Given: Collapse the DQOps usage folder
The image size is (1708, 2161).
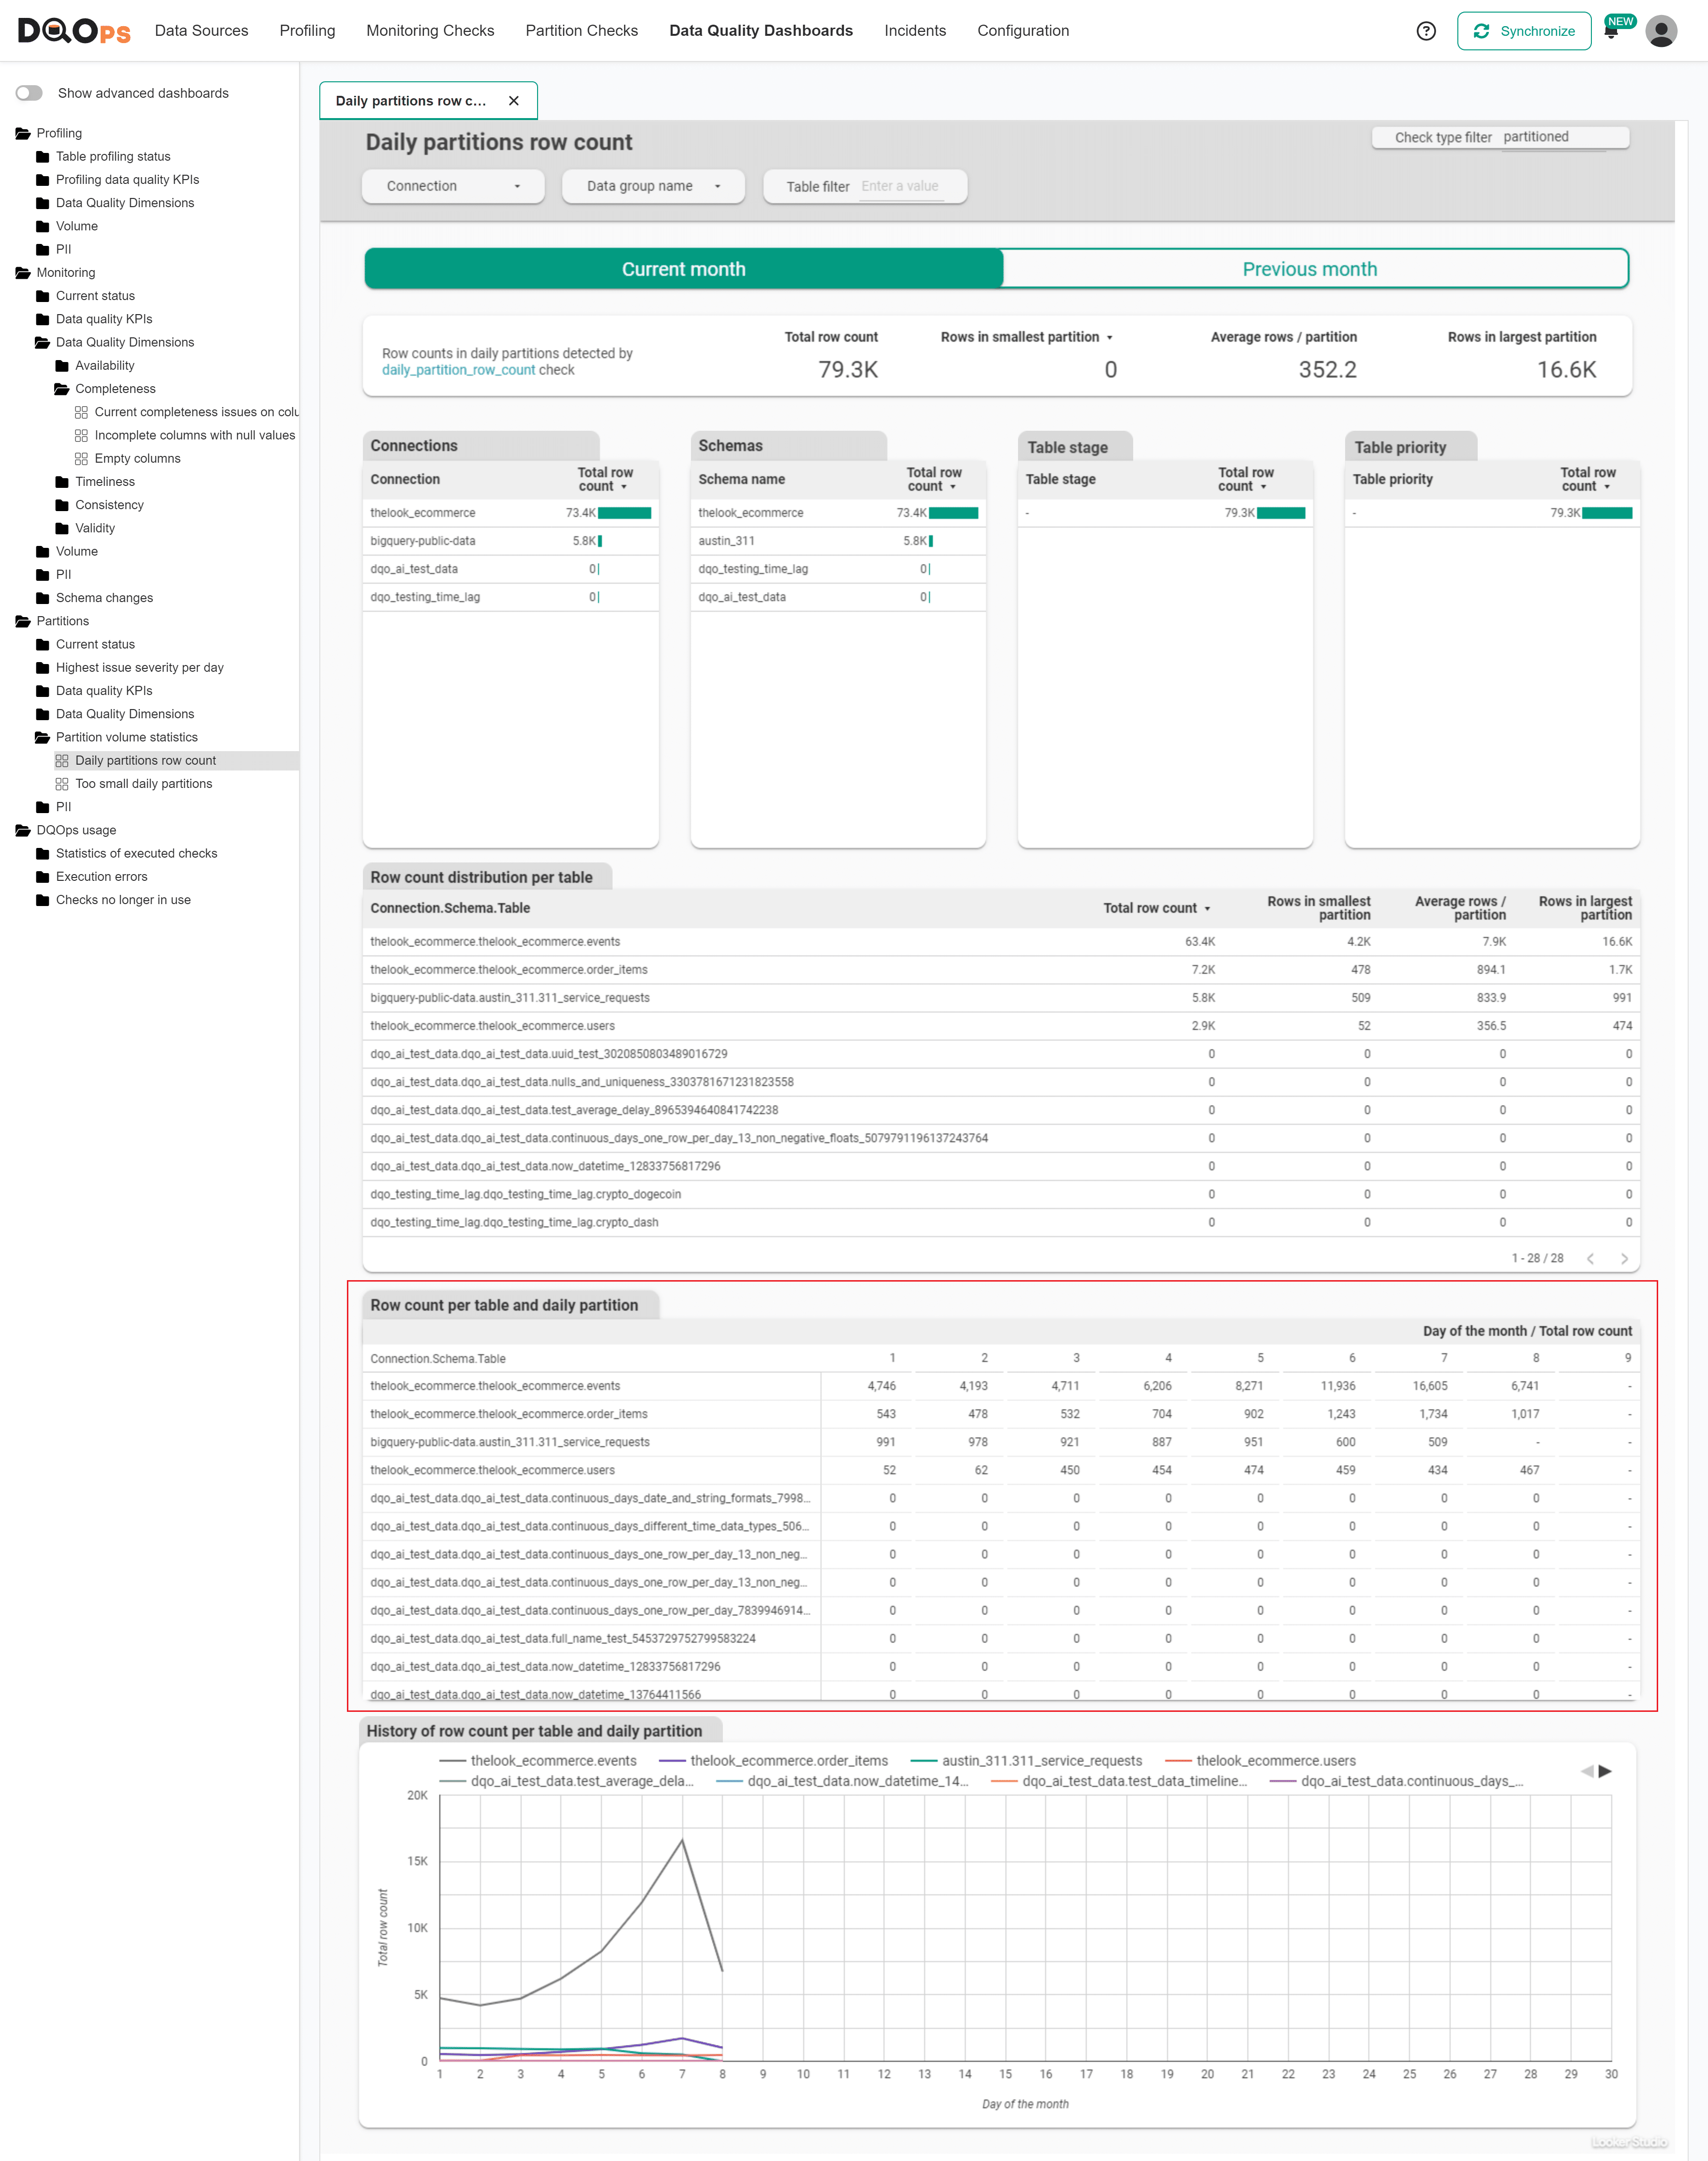Looking at the screenshot, I should coord(23,831).
